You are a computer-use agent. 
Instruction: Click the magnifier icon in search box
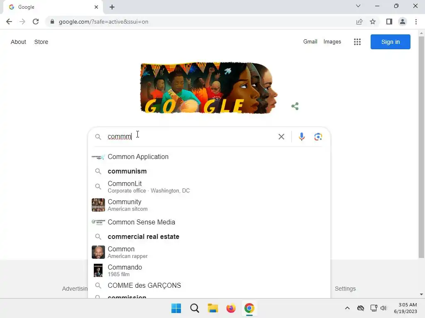(x=98, y=137)
